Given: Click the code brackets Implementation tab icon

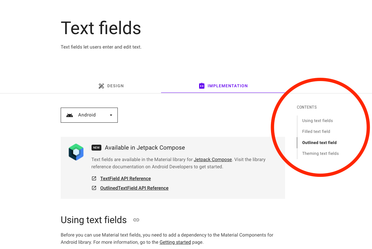Looking at the screenshot, I should point(201,86).
